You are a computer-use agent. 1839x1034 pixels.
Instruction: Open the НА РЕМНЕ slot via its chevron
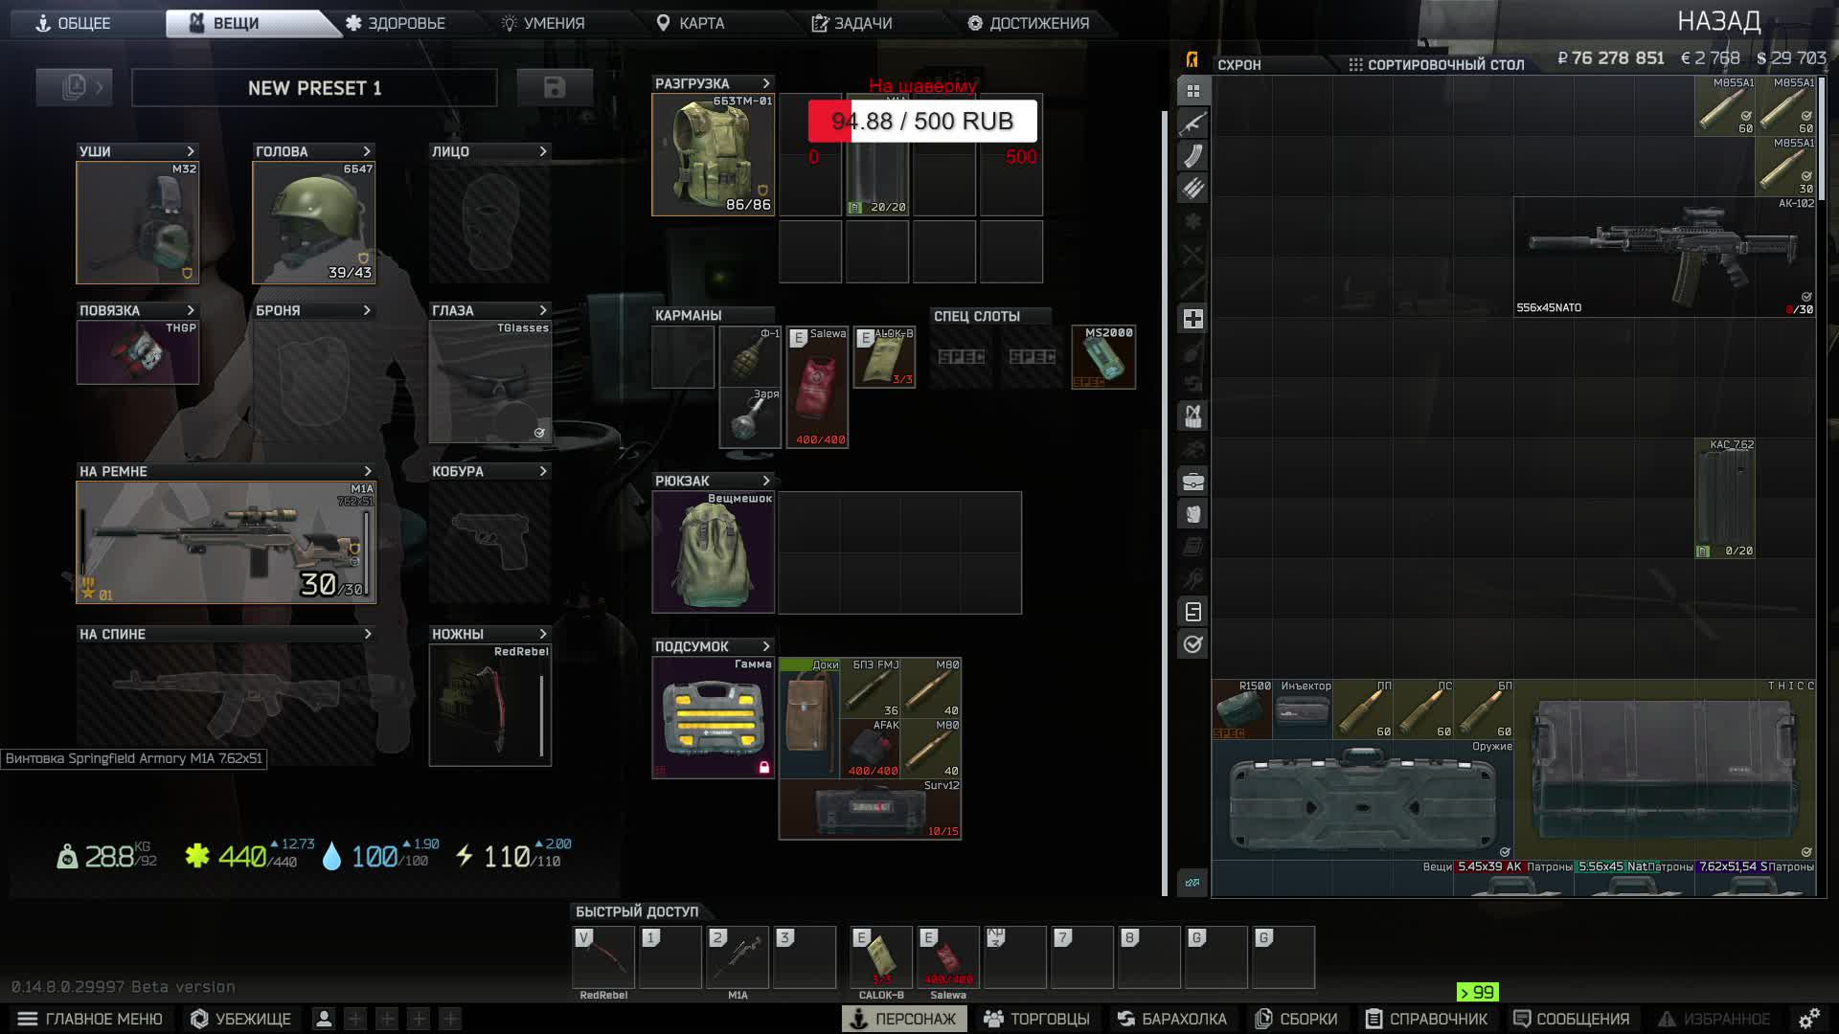(367, 471)
